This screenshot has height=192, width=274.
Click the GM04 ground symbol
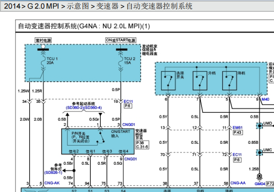pos(259,177)
